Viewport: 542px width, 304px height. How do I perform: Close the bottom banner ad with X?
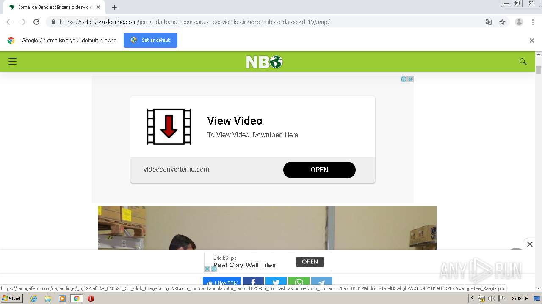(530, 244)
